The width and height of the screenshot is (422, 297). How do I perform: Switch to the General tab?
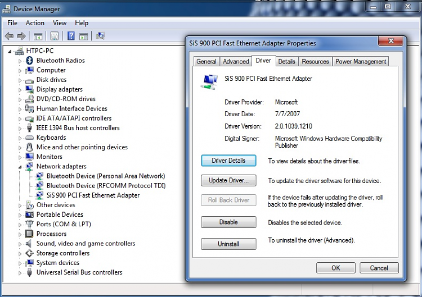(206, 62)
